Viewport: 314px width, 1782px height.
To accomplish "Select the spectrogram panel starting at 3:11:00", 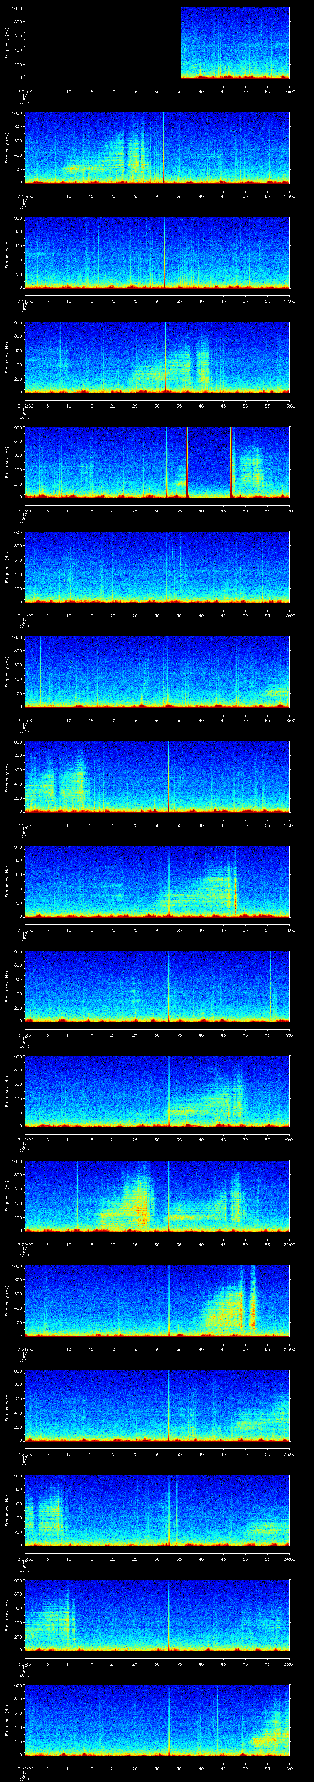I will [x=157, y=252].
